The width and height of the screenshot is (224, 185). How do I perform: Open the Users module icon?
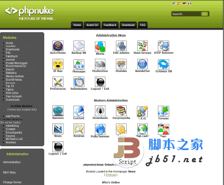163,129
